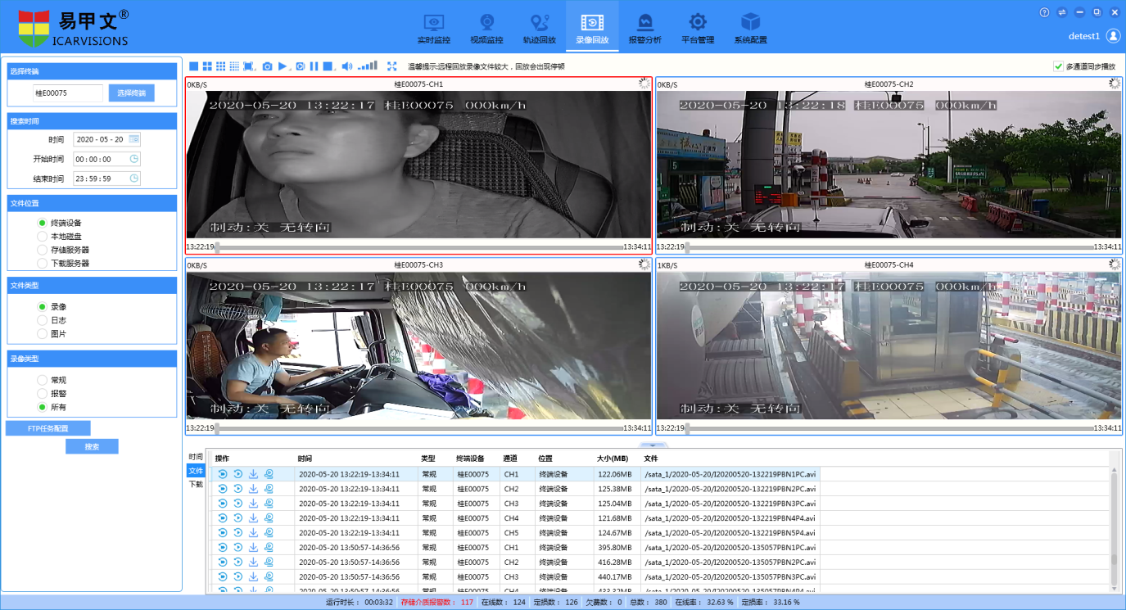Open the help question-mark icon in title bar
Image resolution: width=1126 pixels, height=610 pixels.
(x=1044, y=12)
